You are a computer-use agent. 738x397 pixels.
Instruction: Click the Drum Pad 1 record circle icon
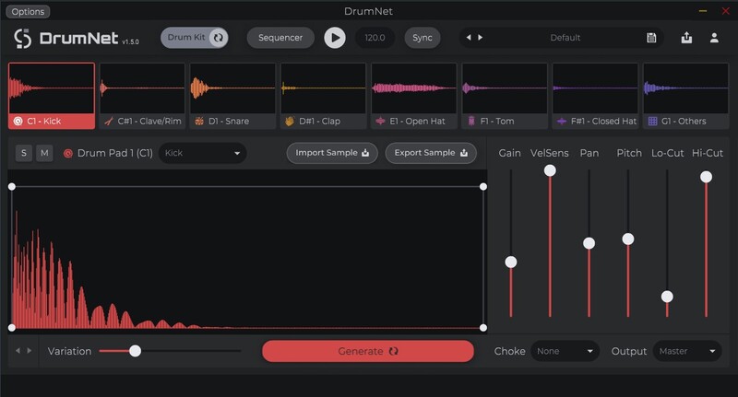[x=67, y=153]
